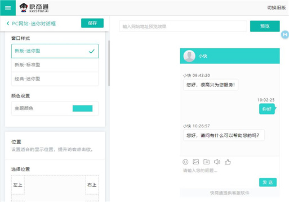Click the PC网站-迷你对话框 title

click(x=34, y=24)
